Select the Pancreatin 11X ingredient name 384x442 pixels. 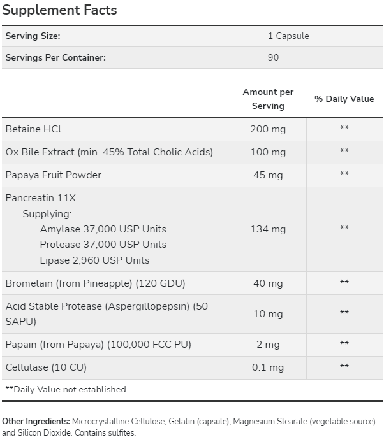(41, 198)
